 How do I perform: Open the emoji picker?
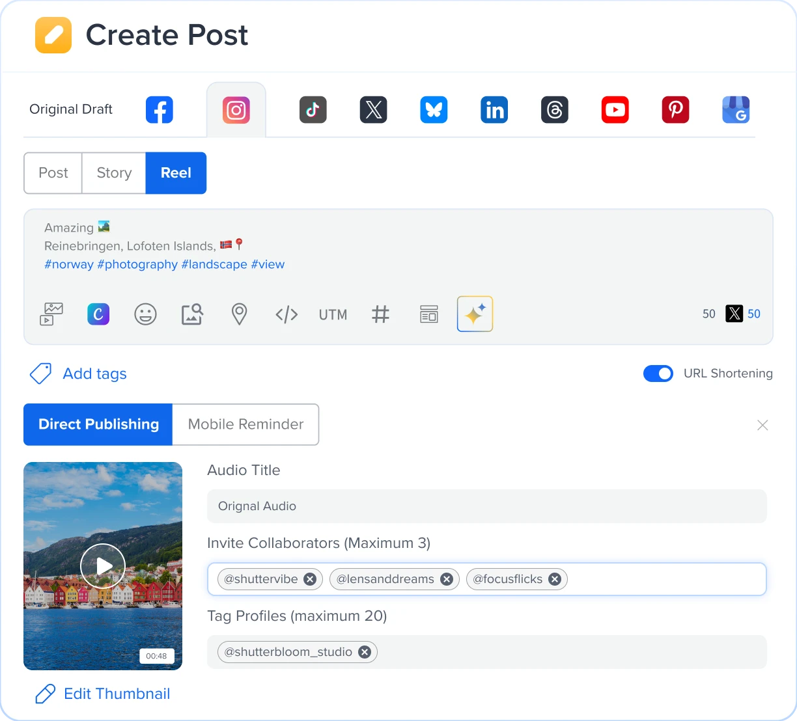145,314
